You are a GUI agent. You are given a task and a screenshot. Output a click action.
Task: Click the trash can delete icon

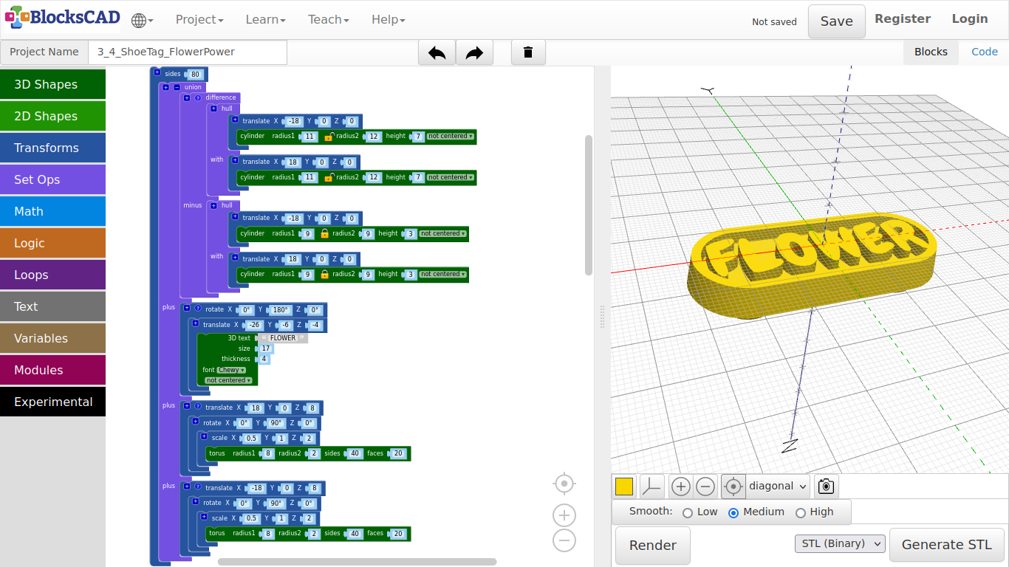click(528, 52)
